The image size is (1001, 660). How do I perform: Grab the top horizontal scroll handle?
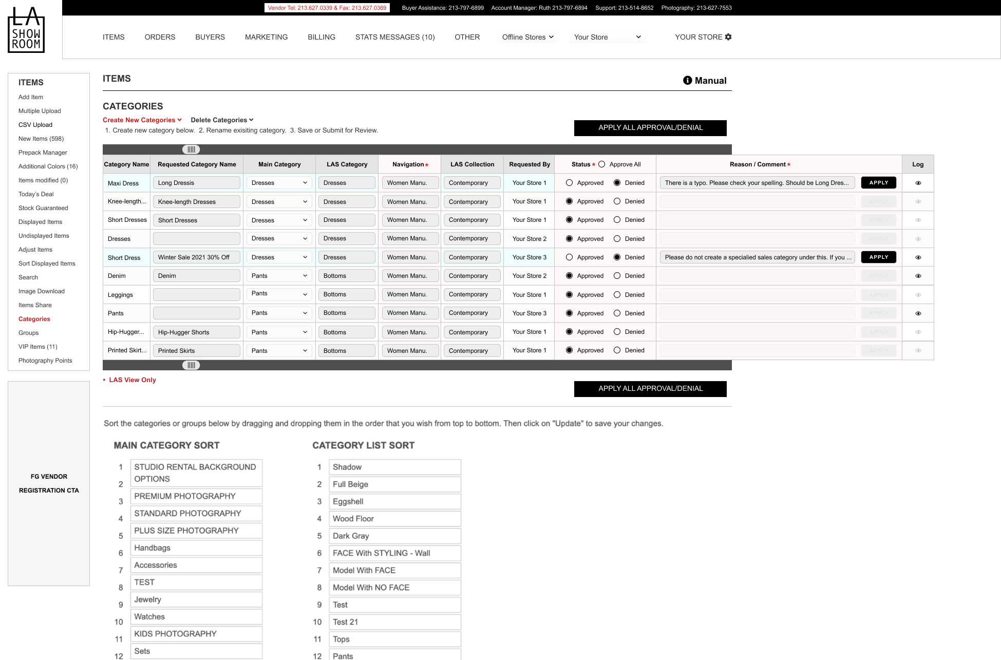191,149
